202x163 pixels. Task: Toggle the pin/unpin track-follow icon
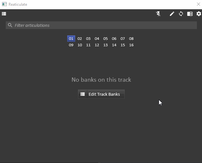[158, 14]
